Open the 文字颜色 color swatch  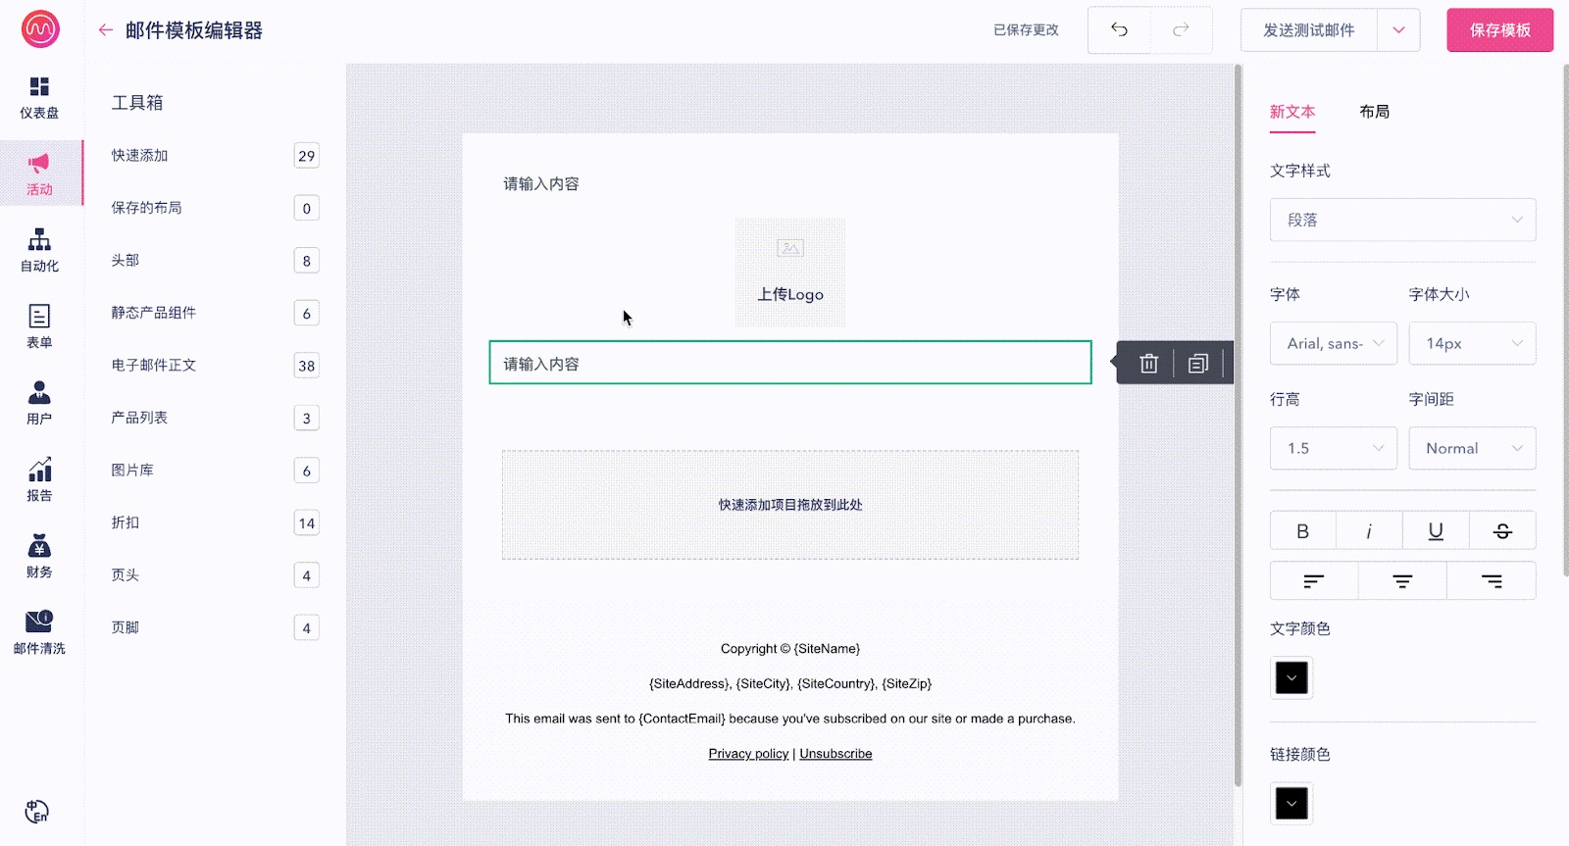(1291, 677)
